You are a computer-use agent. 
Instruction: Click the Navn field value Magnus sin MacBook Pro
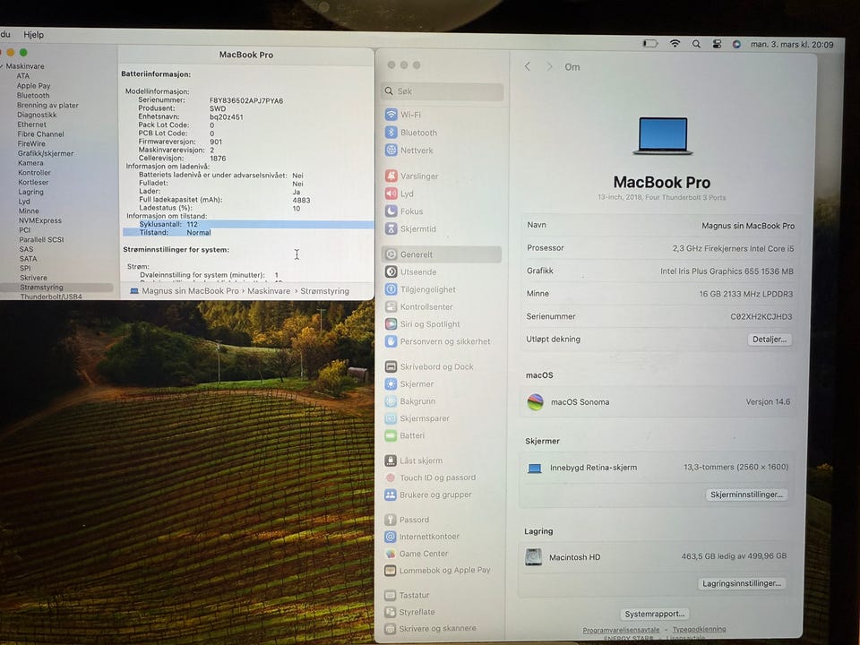[x=748, y=226]
